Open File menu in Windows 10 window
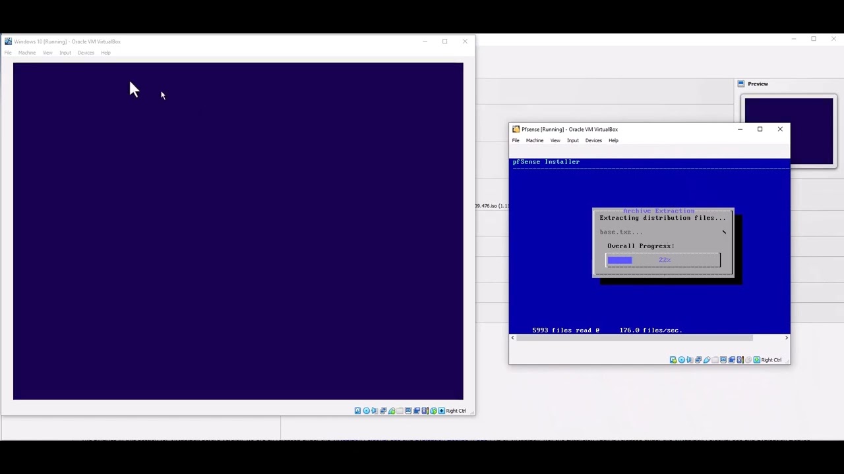The width and height of the screenshot is (844, 474). click(8, 53)
